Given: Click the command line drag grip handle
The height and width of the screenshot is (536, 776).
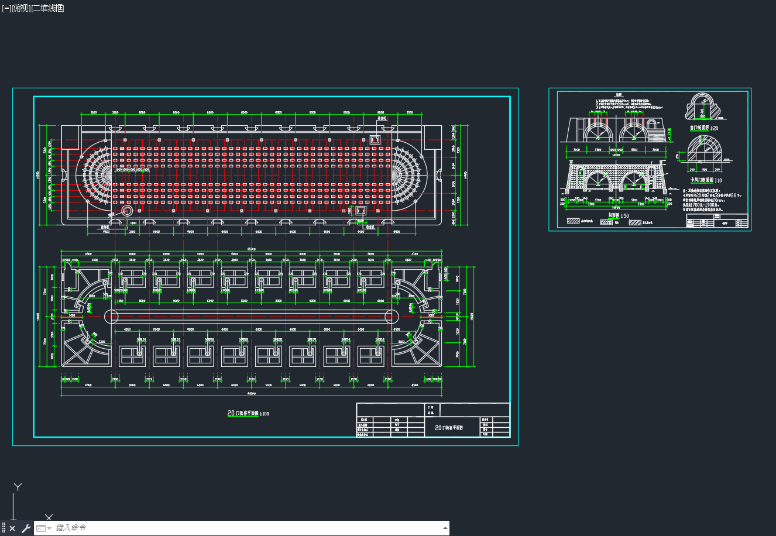Looking at the screenshot, I should click(4, 528).
